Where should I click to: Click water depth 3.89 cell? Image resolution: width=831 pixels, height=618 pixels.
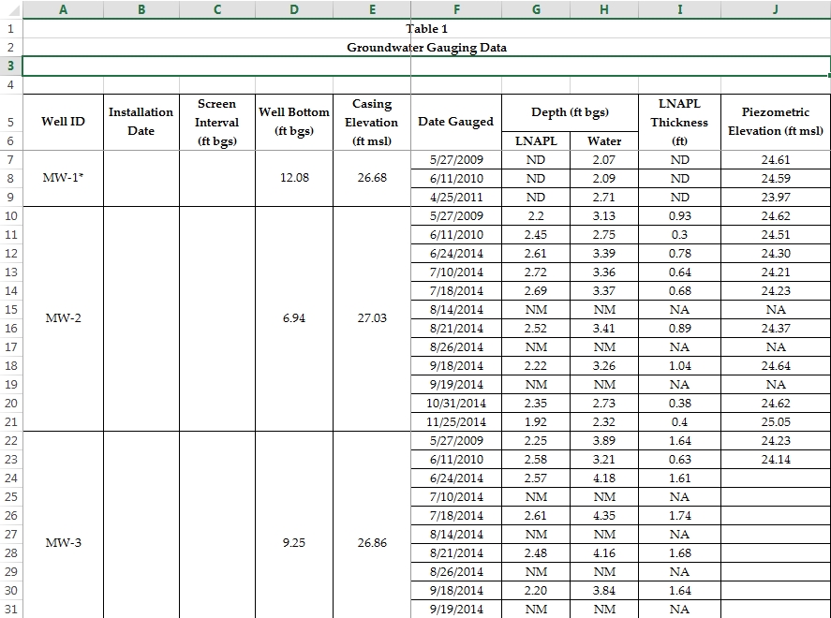point(604,441)
